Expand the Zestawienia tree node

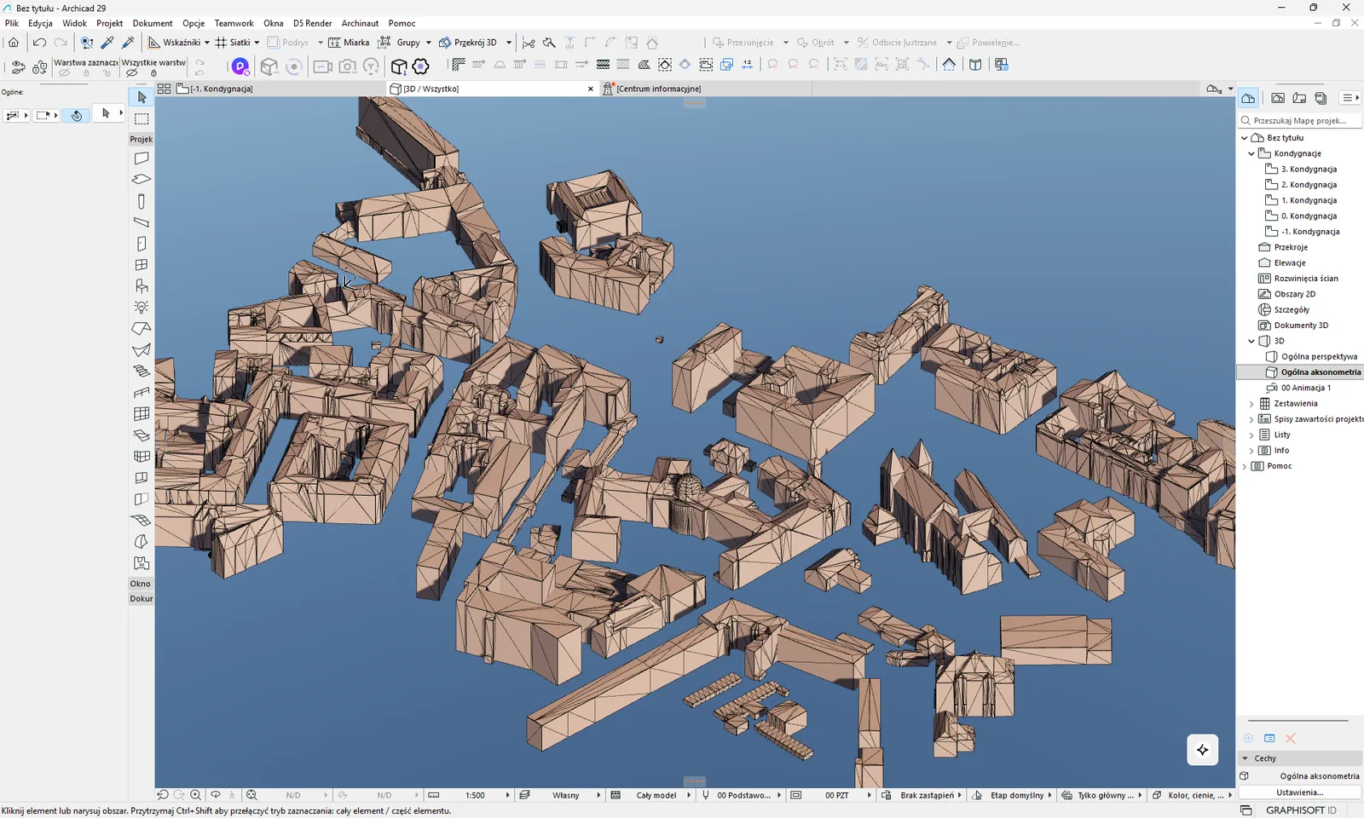[x=1251, y=404]
